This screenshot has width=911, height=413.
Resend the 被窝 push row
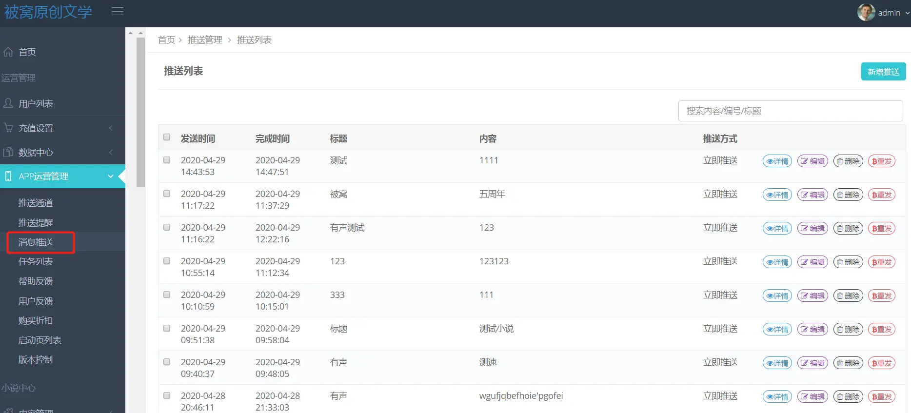(x=882, y=195)
